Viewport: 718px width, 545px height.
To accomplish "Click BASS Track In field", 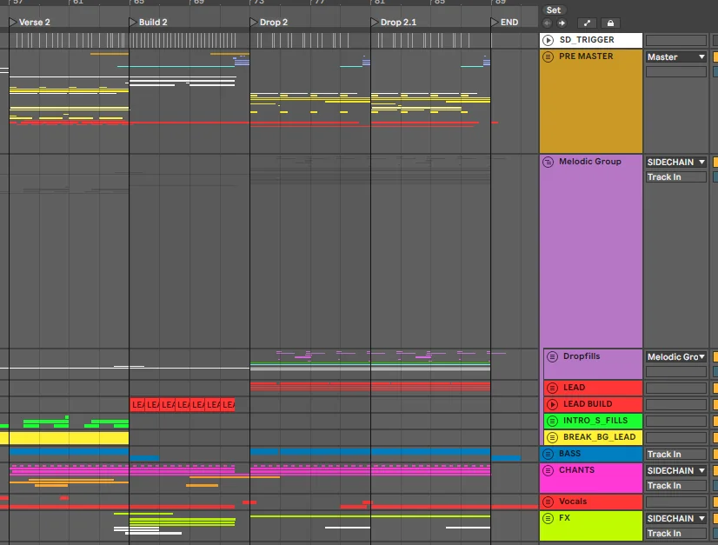I will 676,455.
